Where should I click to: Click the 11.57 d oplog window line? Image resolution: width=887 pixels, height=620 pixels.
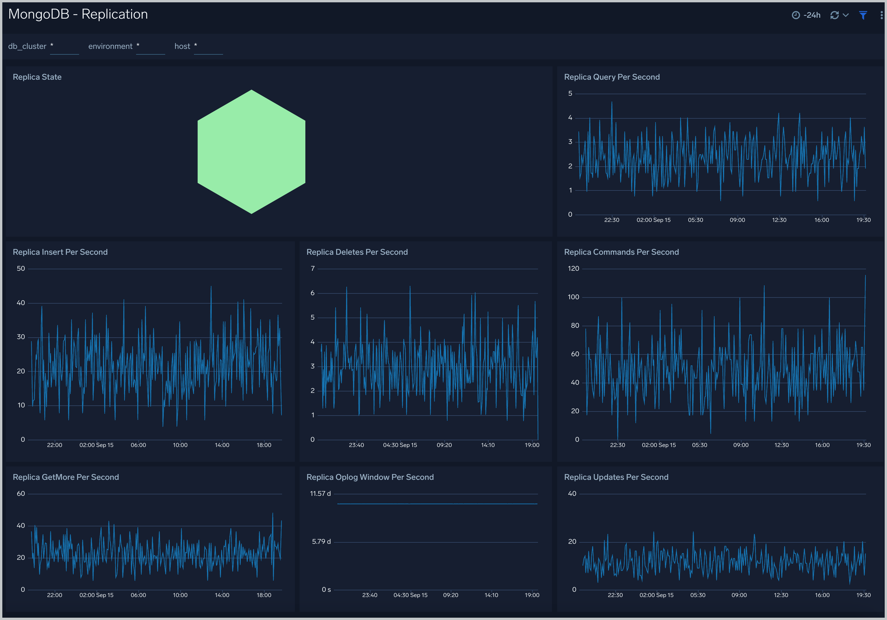[437, 503]
